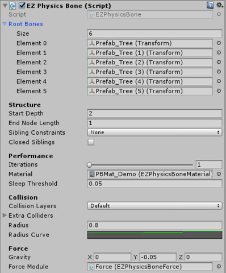Click the C# script icon in header
Image resolution: width=226 pixels, height=273 pixels.
coord(13,6)
